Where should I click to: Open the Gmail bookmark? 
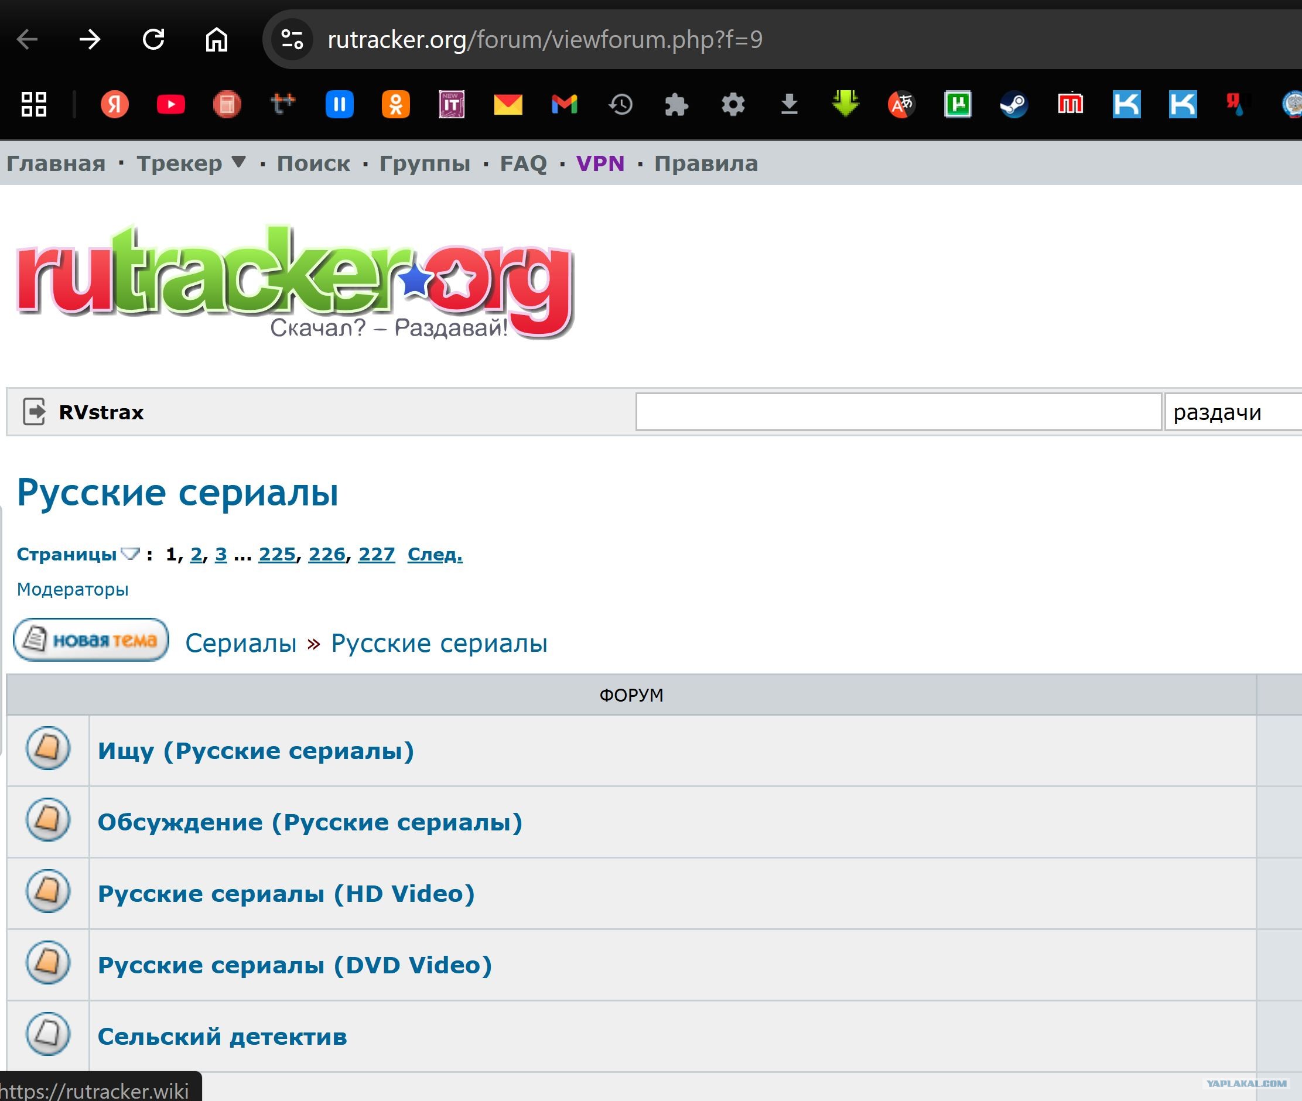point(564,104)
